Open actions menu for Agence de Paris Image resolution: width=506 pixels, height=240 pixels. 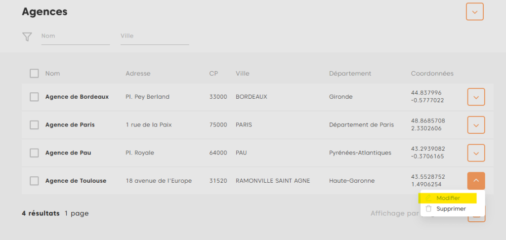[x=476, y=125]
